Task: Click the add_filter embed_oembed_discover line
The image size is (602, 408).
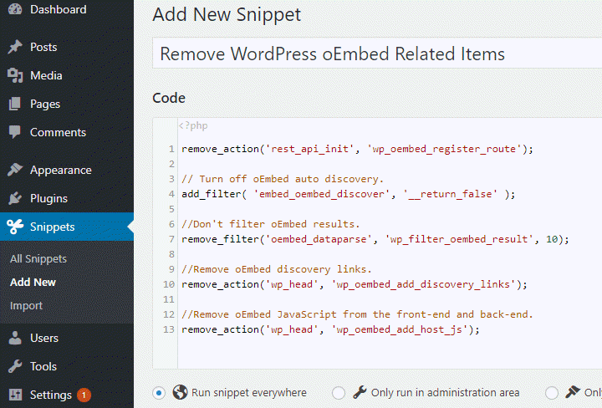Action: click(348, 194)
